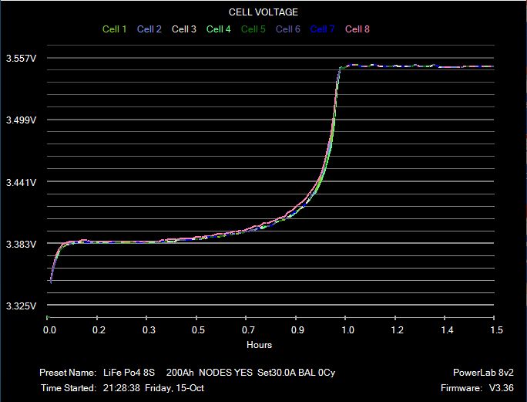The height and width of the screenshot is (402, 527).
Task: Toggle the Cell 3 legend entry
Action: click(x=183, y=29)
